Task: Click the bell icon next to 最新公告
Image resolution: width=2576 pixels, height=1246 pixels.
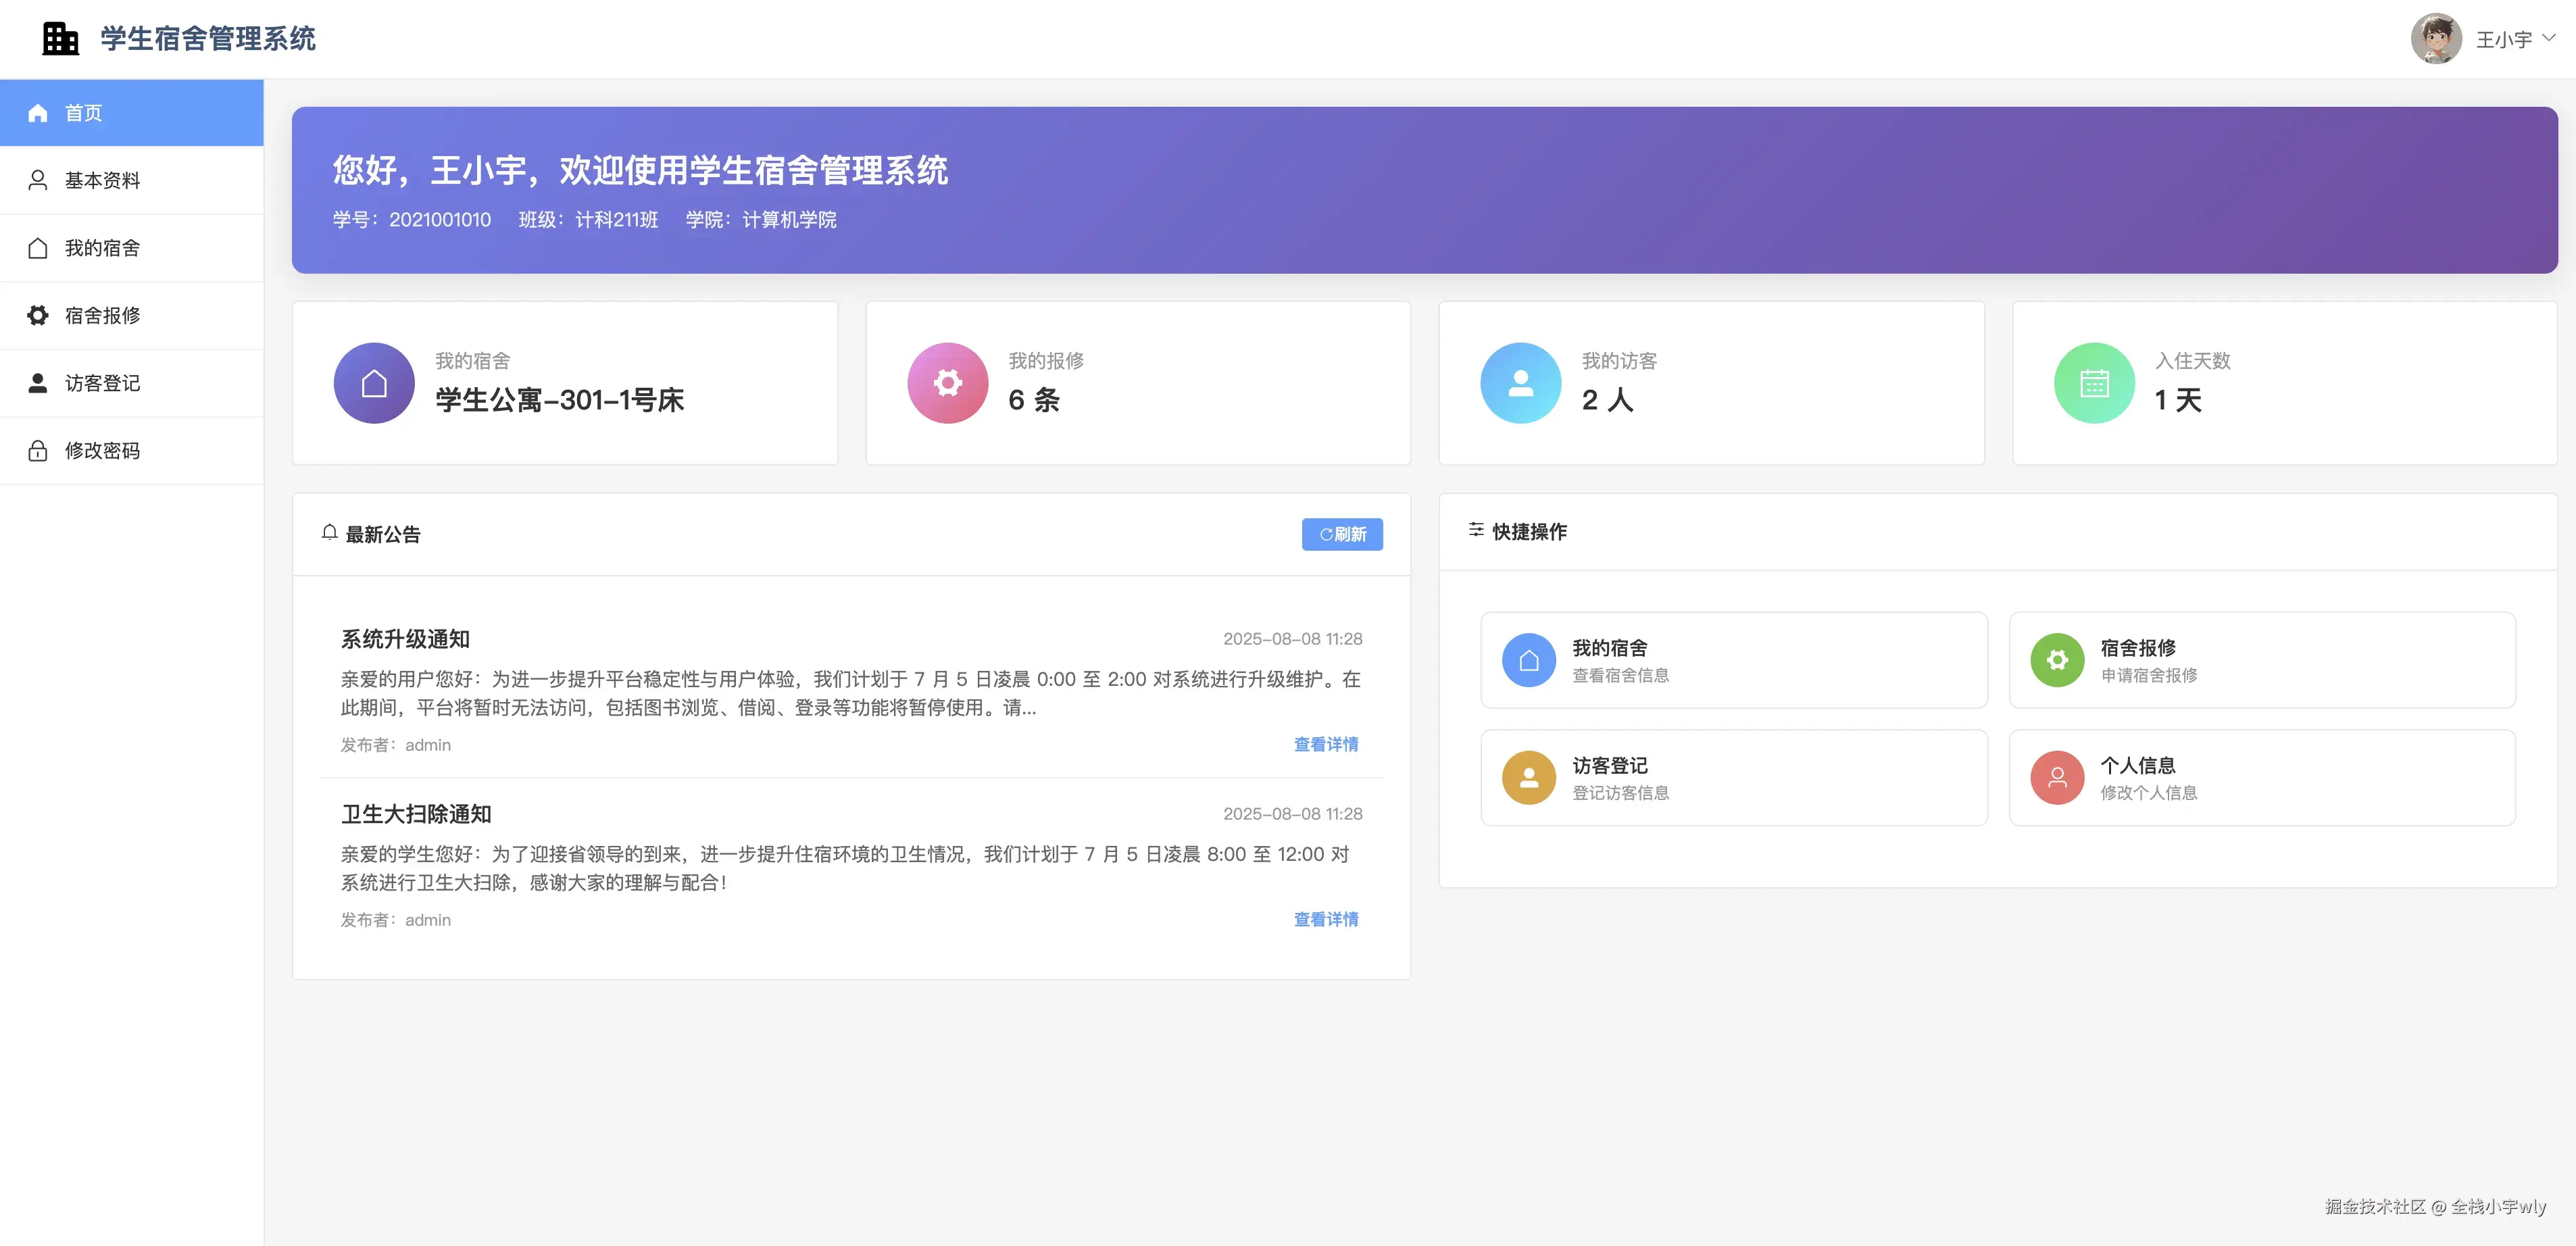Action: coord(329,532)
